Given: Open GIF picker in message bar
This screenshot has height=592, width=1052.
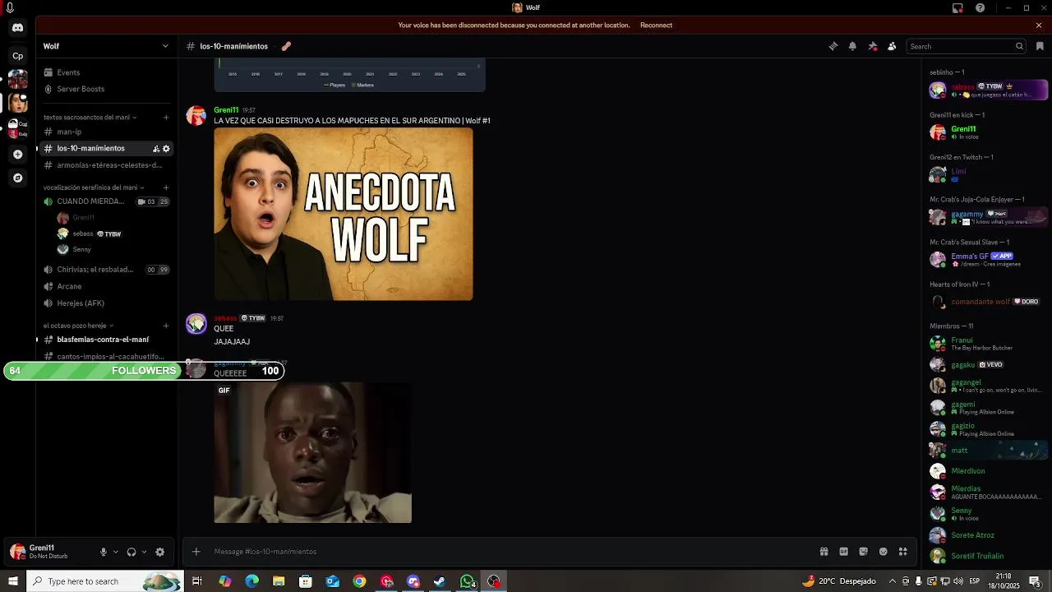Looking at the screenshot, I should (x=843, y=552).
